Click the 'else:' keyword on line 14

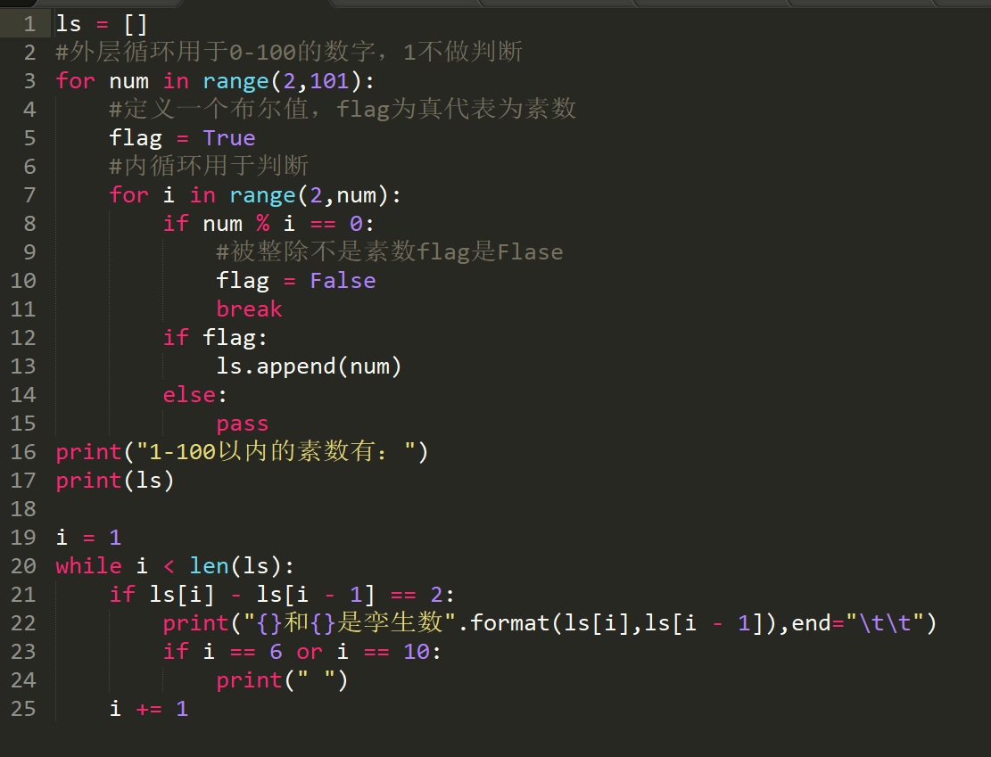coord(194,394)
